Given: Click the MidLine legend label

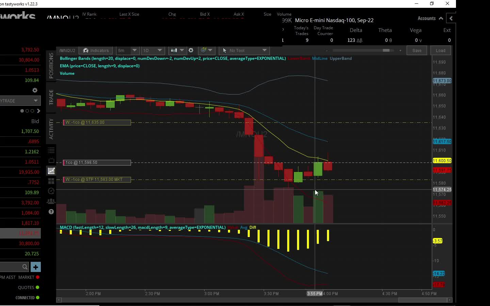Looking at the screenshot, I should [x=320, y=58].
